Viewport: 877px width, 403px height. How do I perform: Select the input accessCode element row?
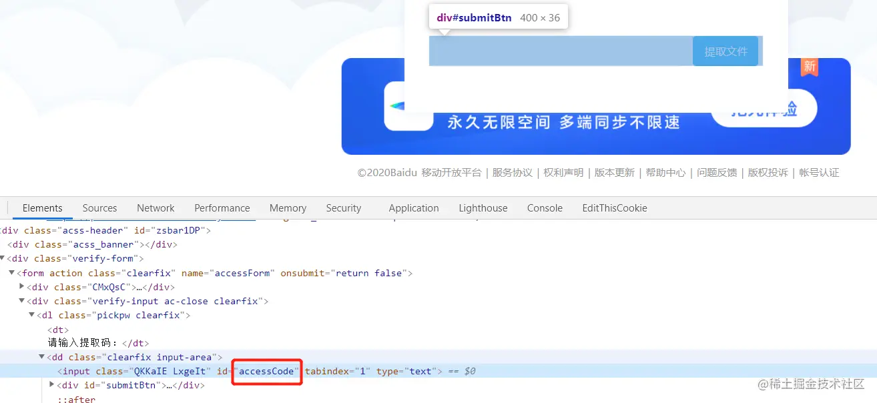pyautogui.click(x=438, y=371)
